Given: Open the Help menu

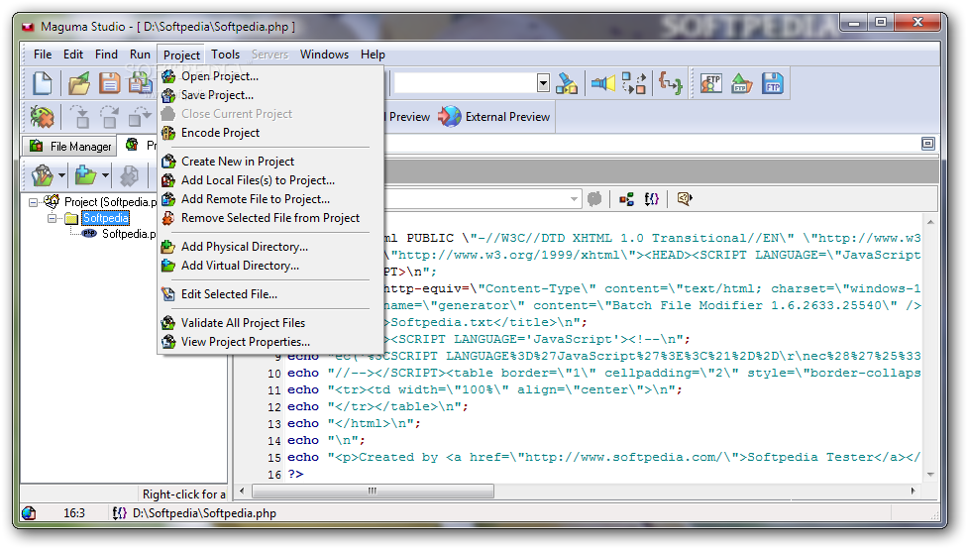Looking at the screenshot, I should click(x=373, y=55).
